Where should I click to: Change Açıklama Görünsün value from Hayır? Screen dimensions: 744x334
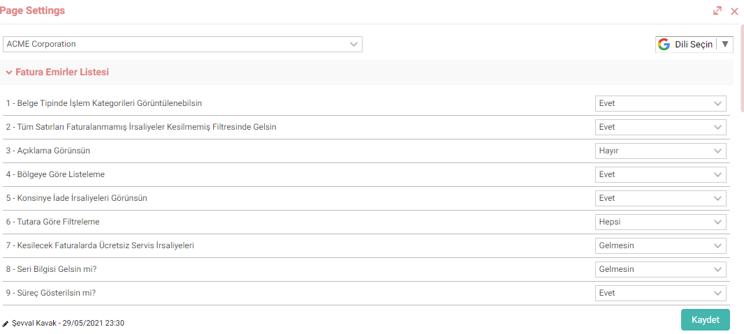[x=660, y=151]
